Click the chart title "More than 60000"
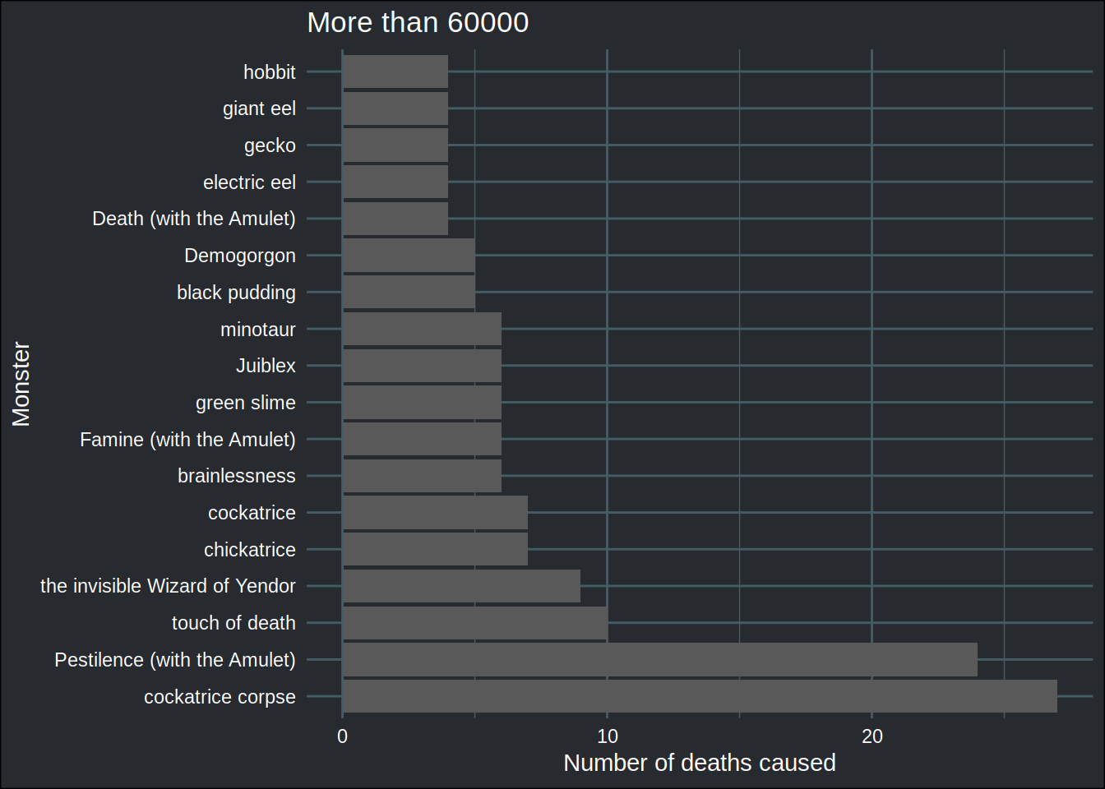The width and height of the screenshot is (1105, 789). (x=418, y=22)
